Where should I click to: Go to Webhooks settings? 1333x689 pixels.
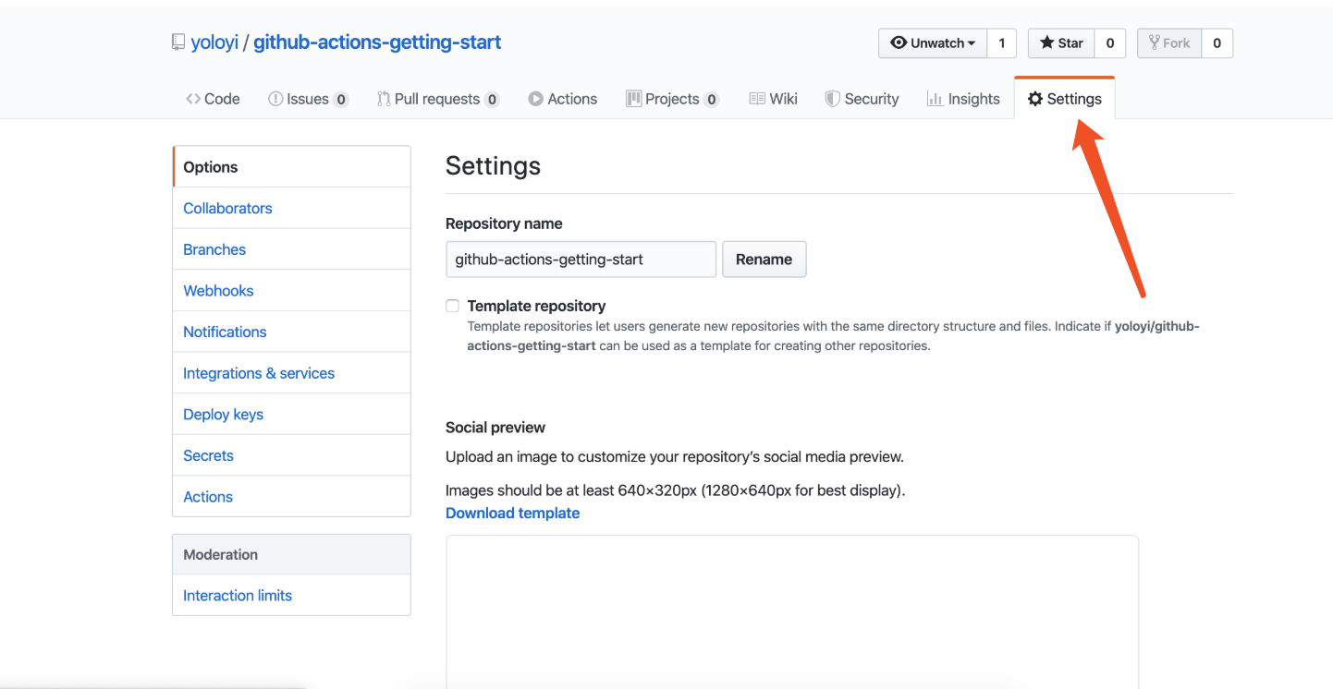(291, 290)
